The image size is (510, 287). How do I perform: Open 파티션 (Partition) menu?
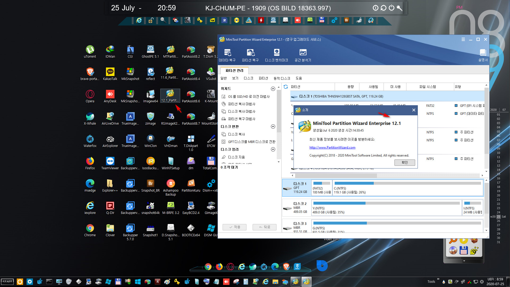(263, 78)
